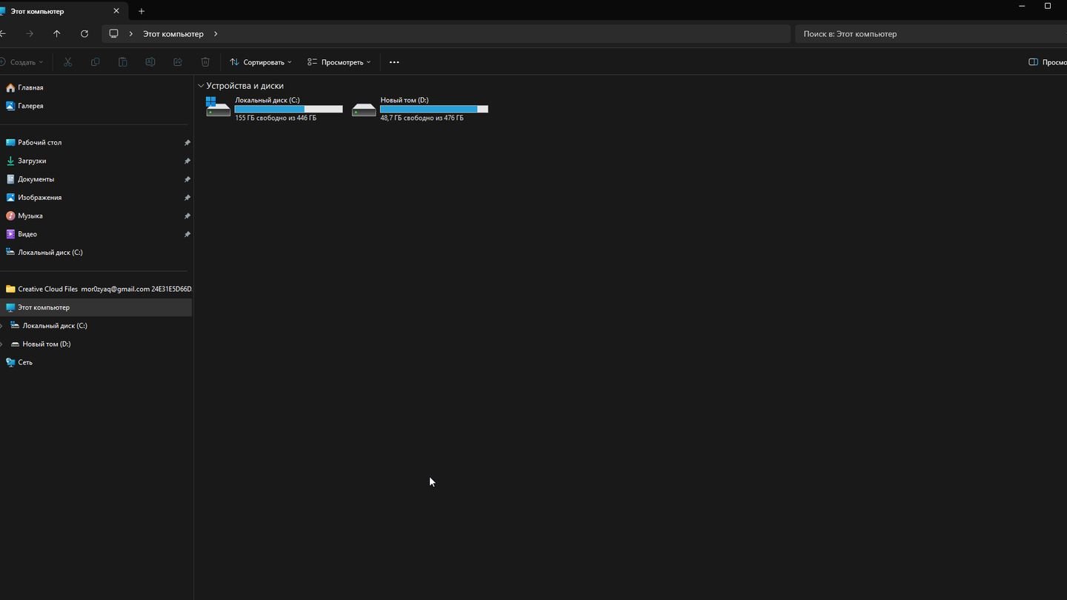
Task: Open Изображения folder in sidebar
Action: tap(40, 198)
